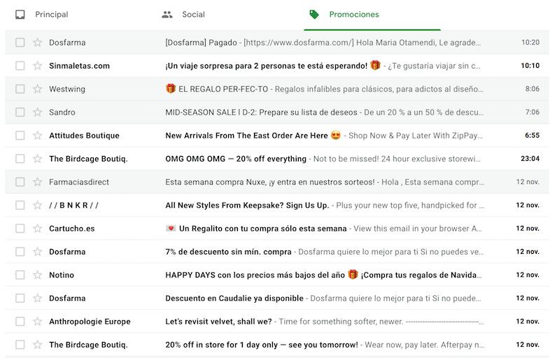Star the Notino email

[38, 275]
